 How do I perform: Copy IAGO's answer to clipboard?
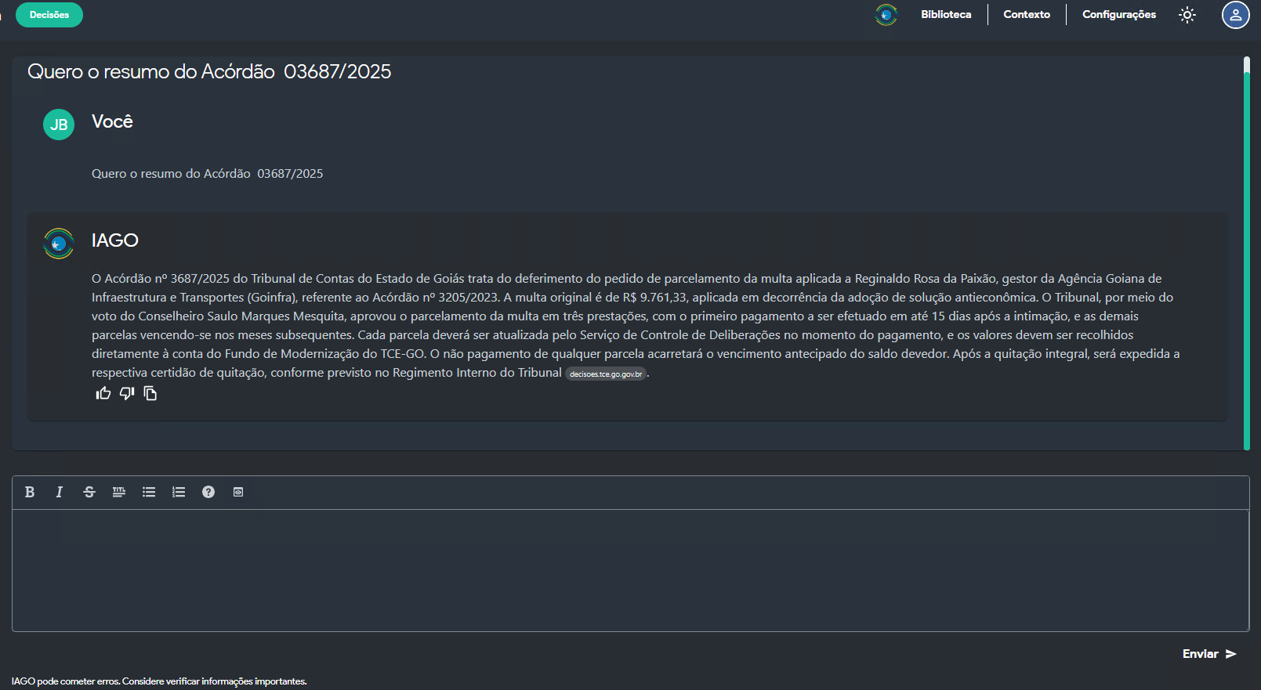click(150, 394)
